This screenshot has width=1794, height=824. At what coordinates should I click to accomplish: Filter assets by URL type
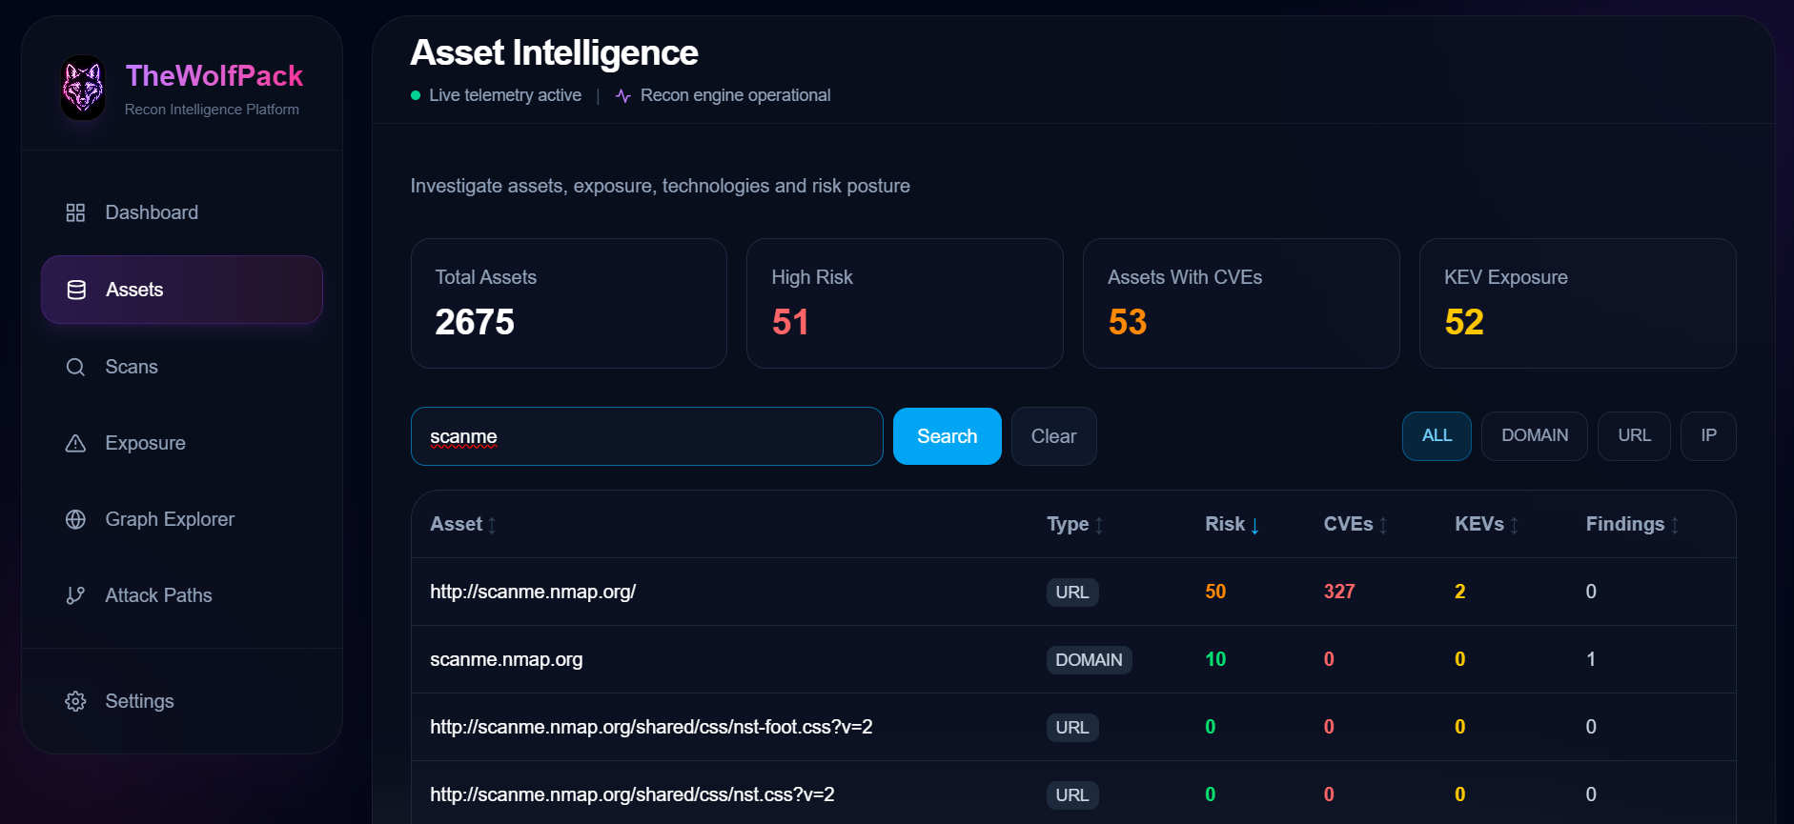point(1634,436)
